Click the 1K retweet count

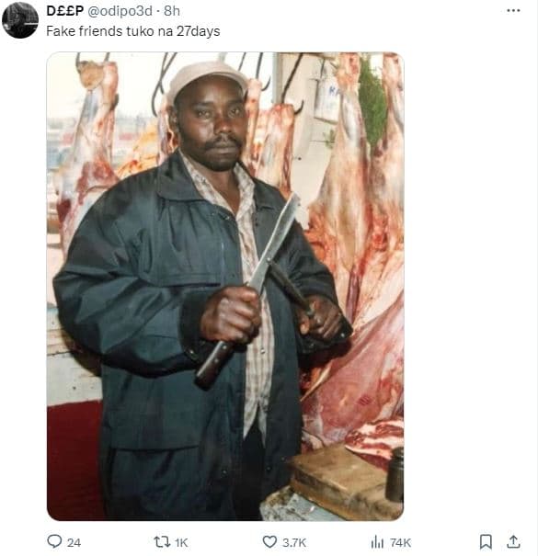tap(181, 542)
